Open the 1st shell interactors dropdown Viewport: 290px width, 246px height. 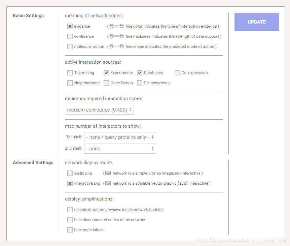point(120,137)
